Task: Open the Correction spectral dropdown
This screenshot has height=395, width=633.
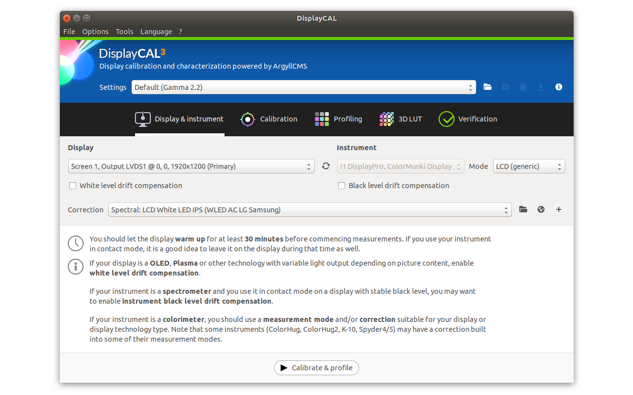Action: 310,210
